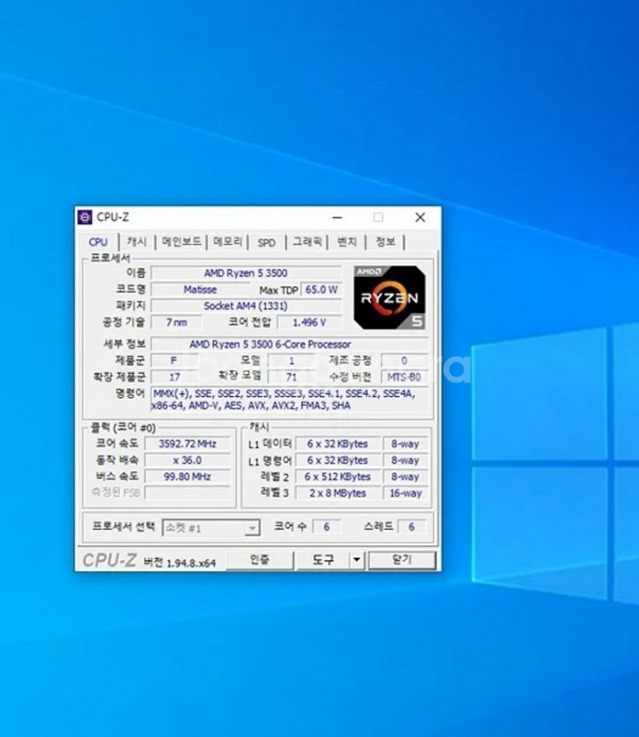Viewport: 639px width, 737px height.
Task: Click the revision value MTS-B0
Action: [404, 377]
